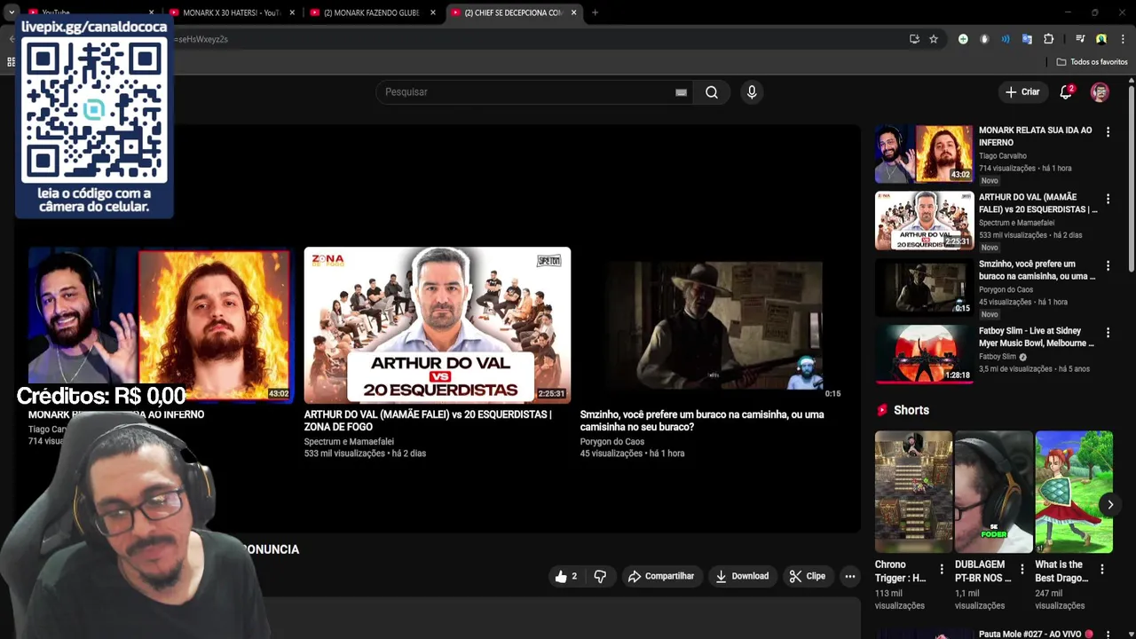Open sidebar thumbnail for 'ARTHUR DO VAL' video
This screenshot has width=1136, height=639.
click(x=924, y=221)
